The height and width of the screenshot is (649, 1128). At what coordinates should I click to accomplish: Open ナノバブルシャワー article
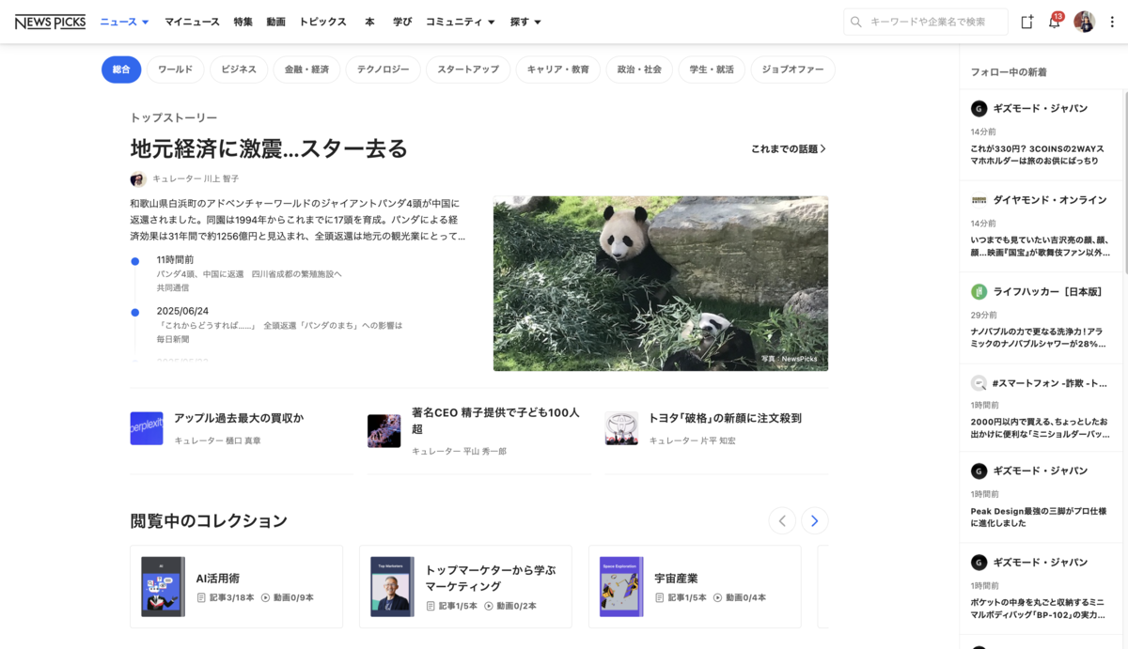(1038, 338)
